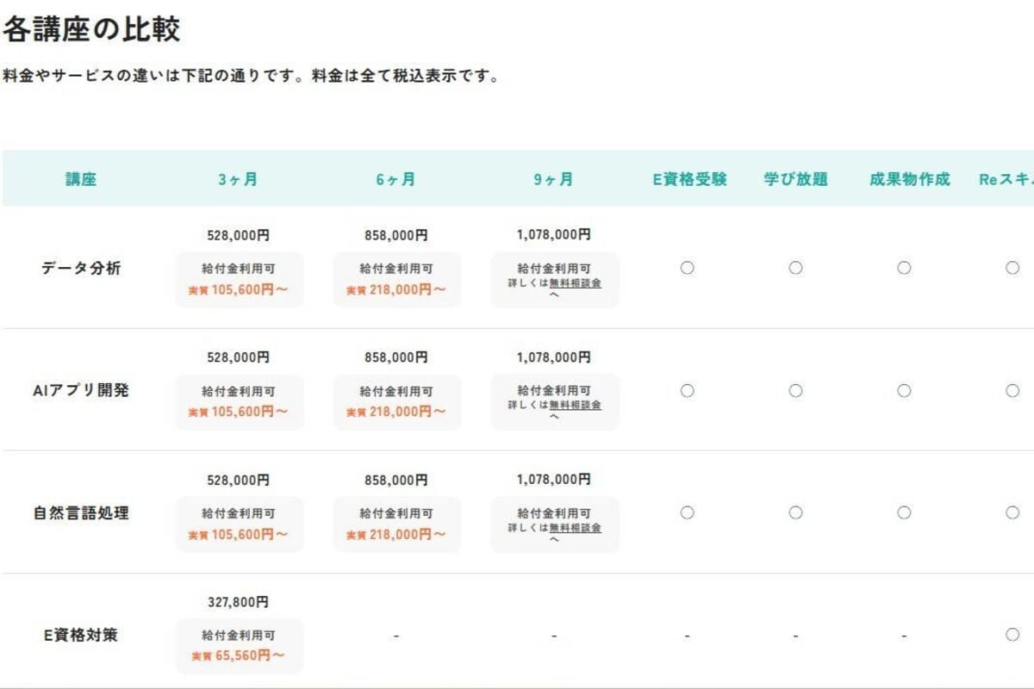
Task: Click the 成果物作成 circle in AIアプリ開発 row
Action: click(x=904, y=390)
